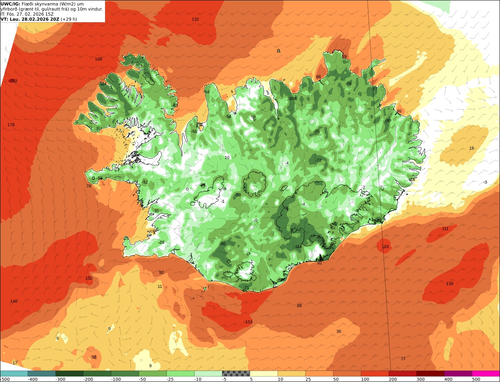Click the map value 46 off the northeast coast
Viewport: 500px width, 382px height.
[399, 111]
